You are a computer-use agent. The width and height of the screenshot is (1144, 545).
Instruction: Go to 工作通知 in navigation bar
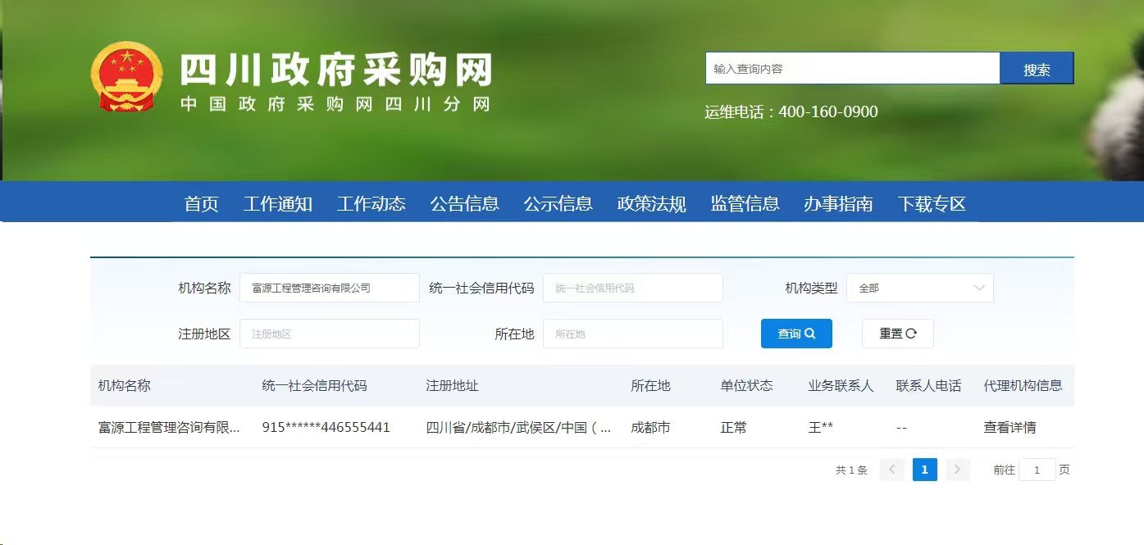click(278, 203)
